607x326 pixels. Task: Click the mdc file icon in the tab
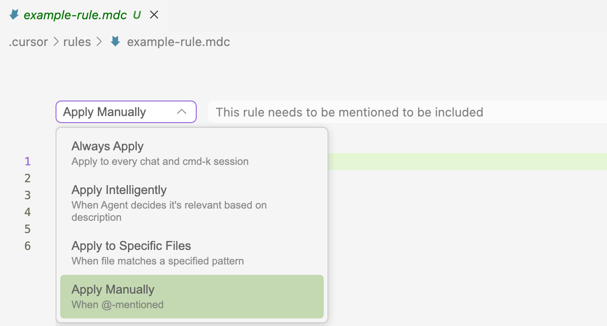click(x=14, y=15)
